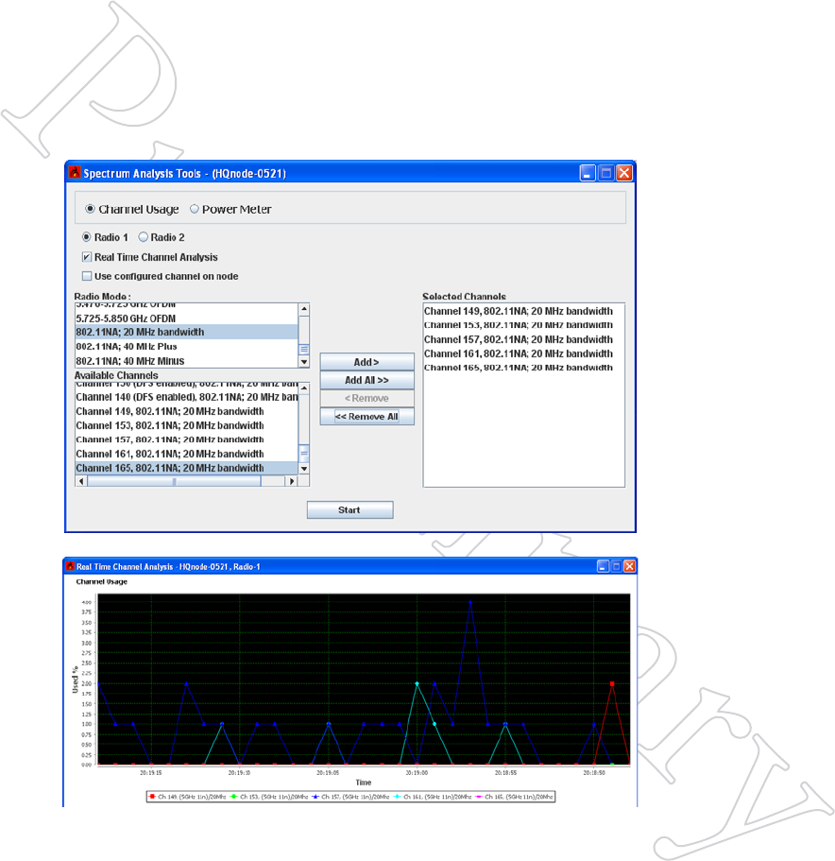Minimize the Spectrum Analysis Tools window
This screenshot has width=835, height=861.
(x=588, y=173)
